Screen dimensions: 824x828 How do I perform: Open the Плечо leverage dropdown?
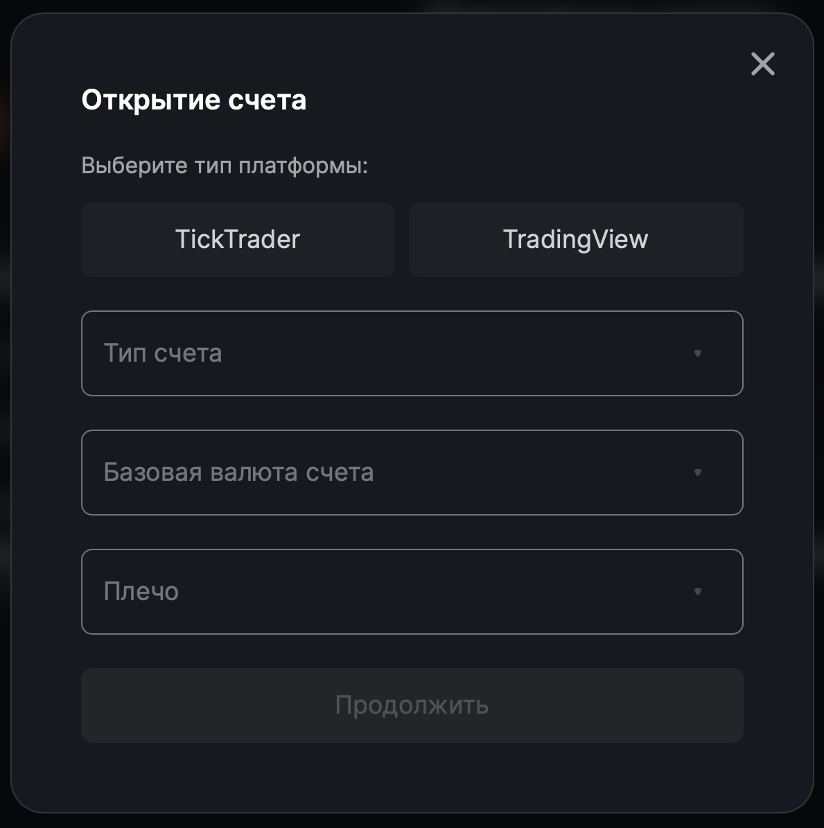pyautogui.click(x=412, y=592)
